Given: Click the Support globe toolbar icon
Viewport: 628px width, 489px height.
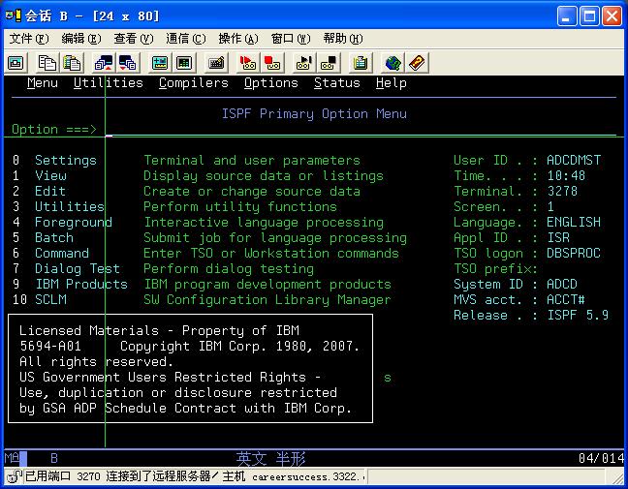Looking at the screenshot, I should (x=392, y=63).
